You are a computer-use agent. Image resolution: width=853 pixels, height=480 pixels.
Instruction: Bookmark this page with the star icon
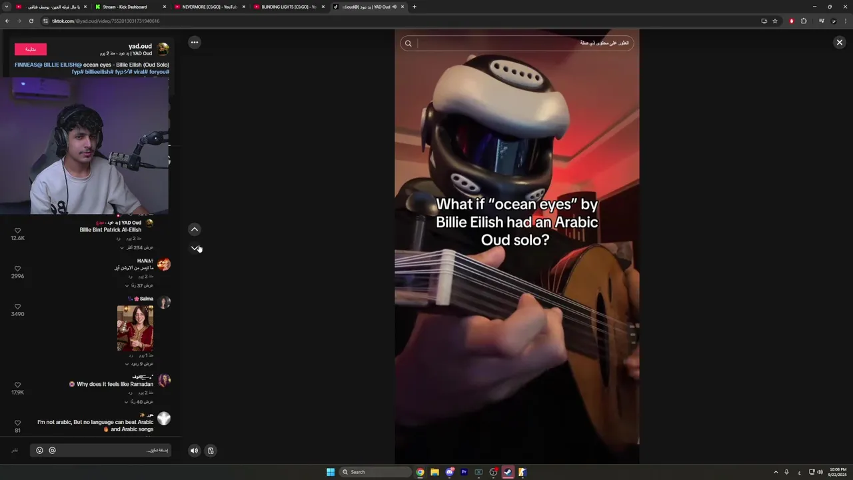(775, 21)
